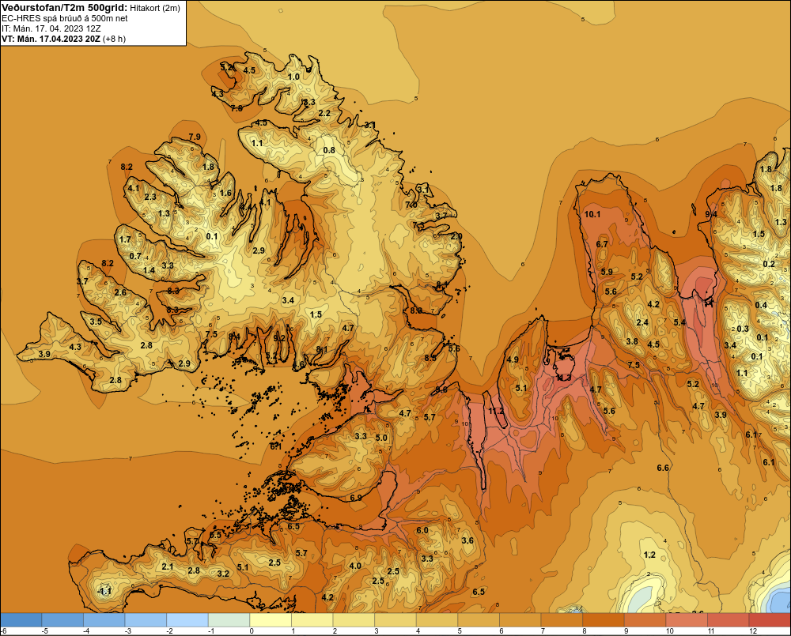
Task: Click the 0.3 temperature value
Action: click(x=743, y=329)
